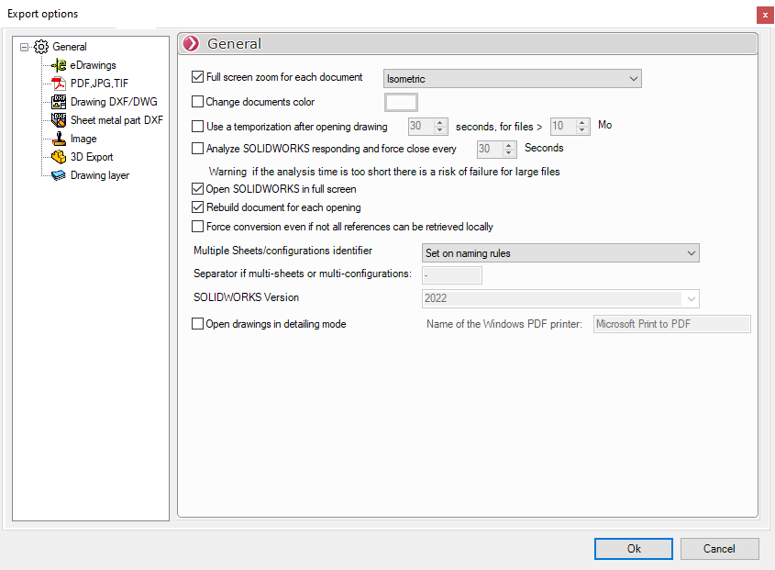Click the eDrawings icon in the tree

(60, 65)
